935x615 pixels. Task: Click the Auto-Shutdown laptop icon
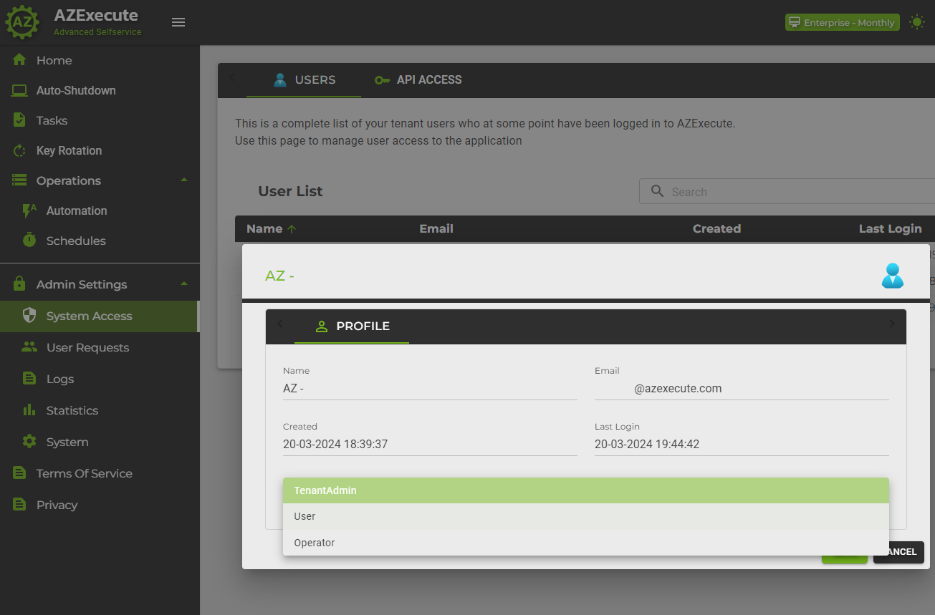(19, 90)
